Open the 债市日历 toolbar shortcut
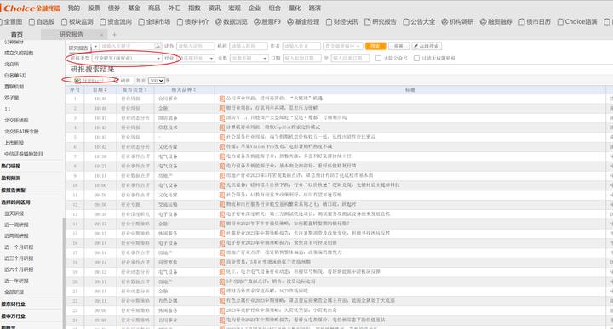The width and height of the screenshot is (613, 329). (535, 21)
